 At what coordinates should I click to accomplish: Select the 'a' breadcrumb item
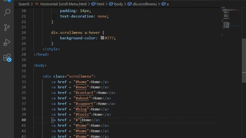168,4
